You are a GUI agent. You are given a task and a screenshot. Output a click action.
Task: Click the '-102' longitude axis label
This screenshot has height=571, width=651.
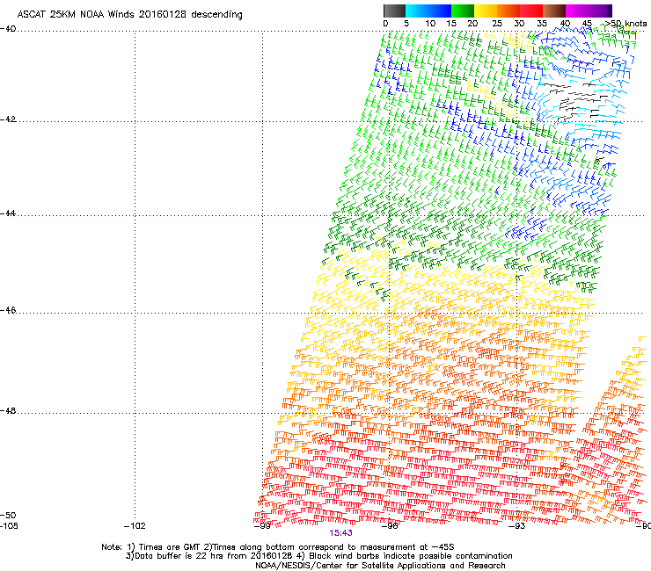pos(135,526)
